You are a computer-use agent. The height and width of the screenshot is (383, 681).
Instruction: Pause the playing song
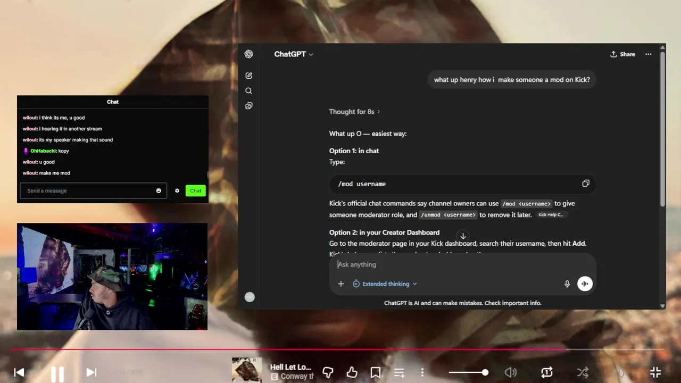point(57,374)
